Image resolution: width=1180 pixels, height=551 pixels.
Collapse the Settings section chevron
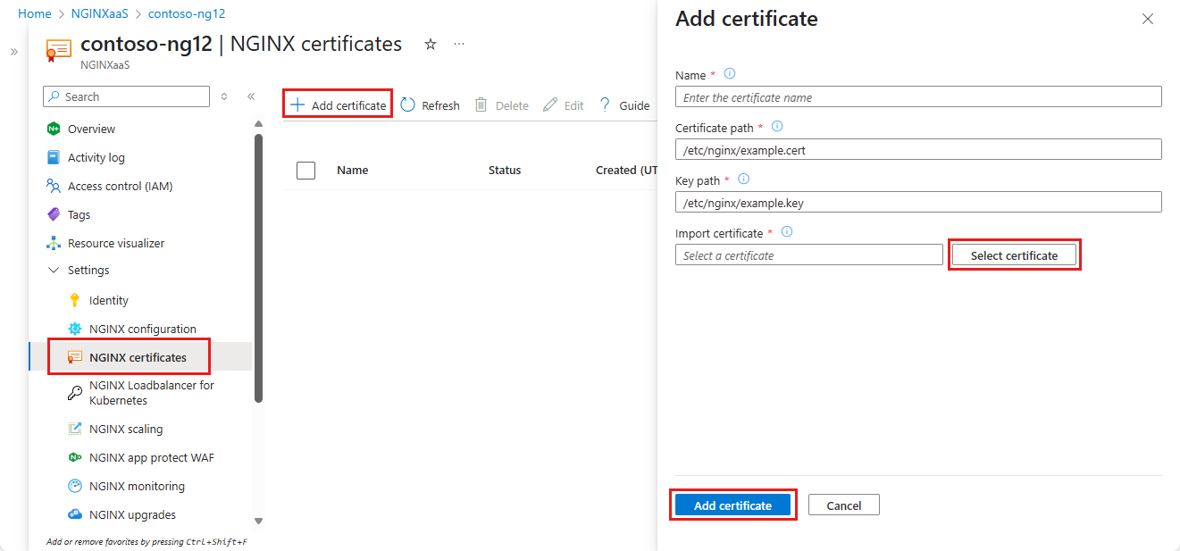coord(53,270)
